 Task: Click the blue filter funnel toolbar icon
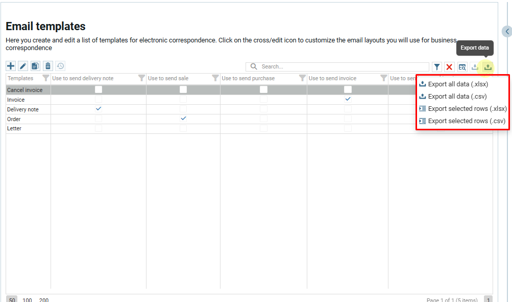[x=437, y=67]
